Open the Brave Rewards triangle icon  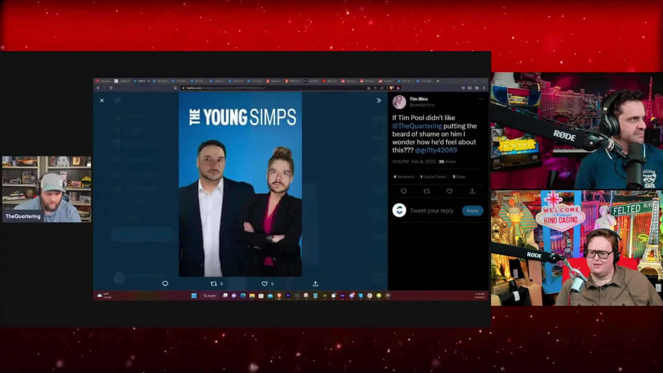pyautogui.click(x=398, y=88)
